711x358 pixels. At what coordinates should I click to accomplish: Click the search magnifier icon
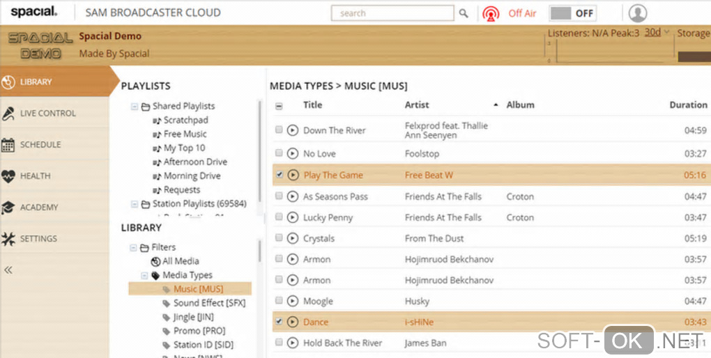tap(464, 13)
